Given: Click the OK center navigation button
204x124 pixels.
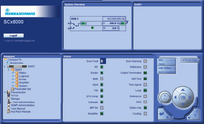Looking at the screenshot, I should [183, 97].
